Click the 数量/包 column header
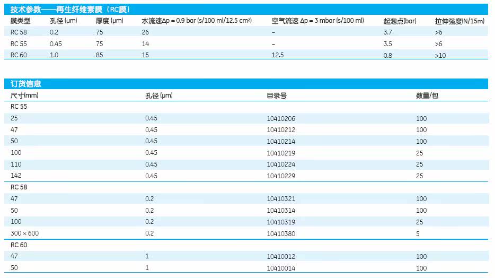 (x=427, y=95)
